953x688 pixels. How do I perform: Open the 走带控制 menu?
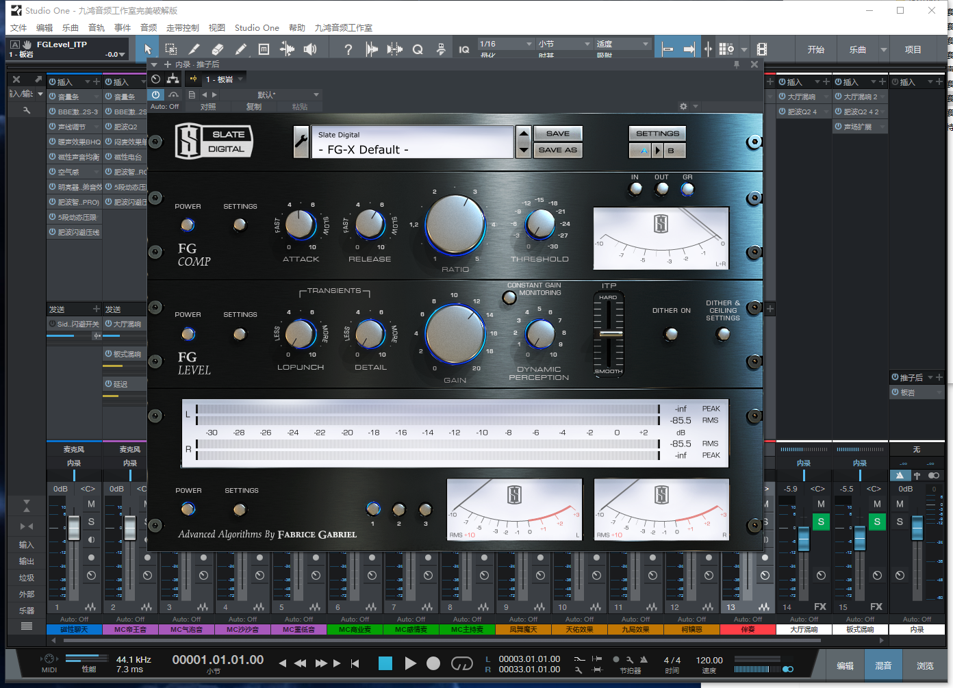[182, 28]
